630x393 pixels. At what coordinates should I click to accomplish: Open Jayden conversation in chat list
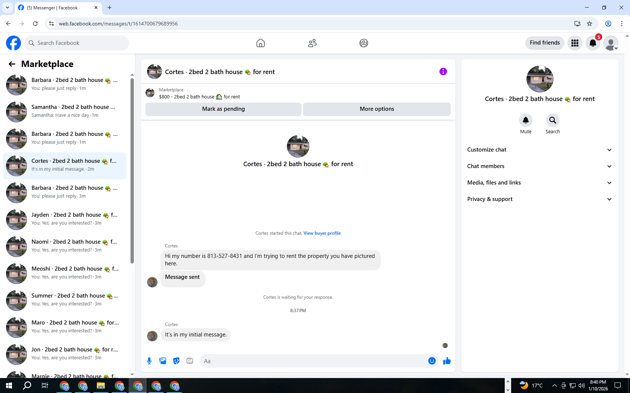64,219
